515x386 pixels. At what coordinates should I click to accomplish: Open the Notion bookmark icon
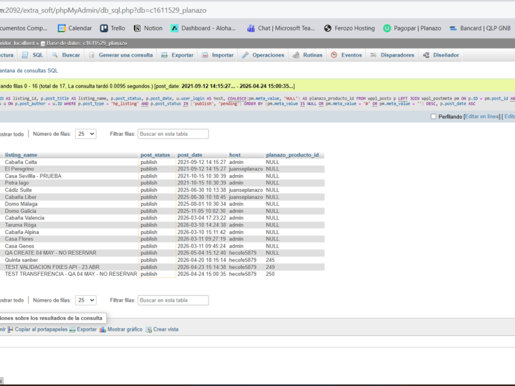click(x=137, y=28)
